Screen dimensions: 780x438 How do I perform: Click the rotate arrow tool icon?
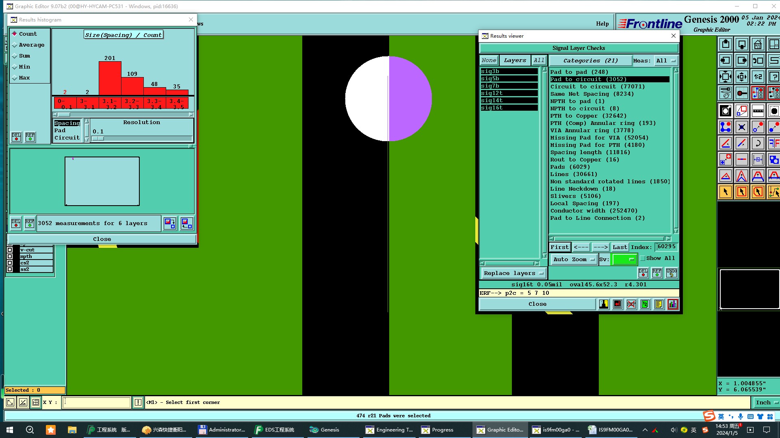coord(758,143)
